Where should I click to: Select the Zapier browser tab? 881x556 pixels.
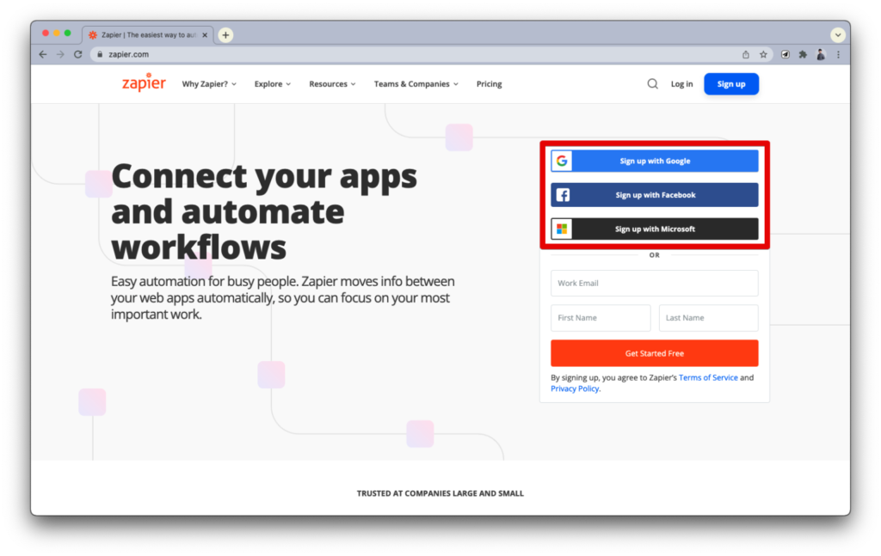(x=148, y=34)
